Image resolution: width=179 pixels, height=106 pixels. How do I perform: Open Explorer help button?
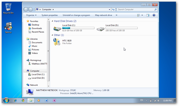(x=154, y=15)
